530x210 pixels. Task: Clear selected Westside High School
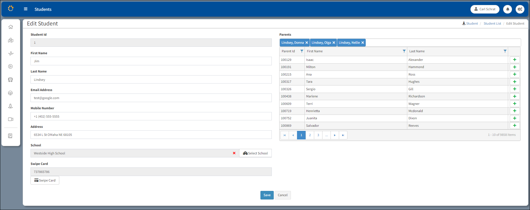[x=234, y=153]
